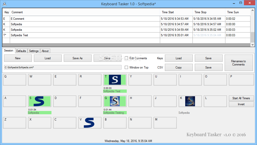This screenshot has height=145, width=257.
Task: Select the empty R key tile
Action: 90,80
